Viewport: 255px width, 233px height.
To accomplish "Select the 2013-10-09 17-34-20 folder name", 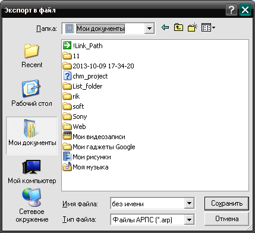I will click(103, 66).
